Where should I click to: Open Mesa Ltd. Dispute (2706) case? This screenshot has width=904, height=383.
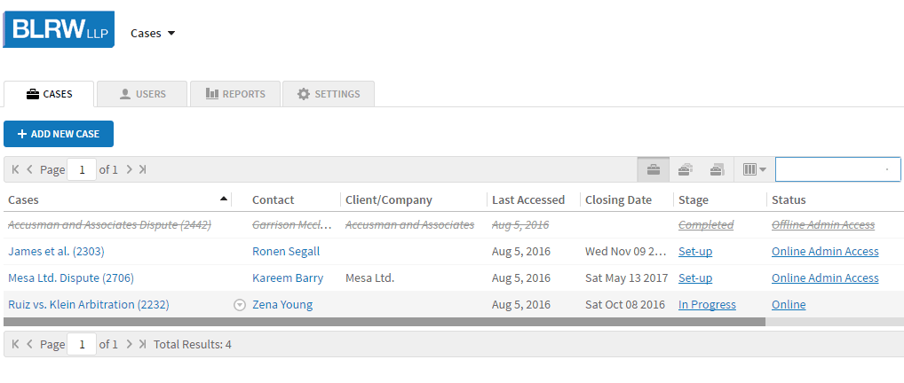(x=71, y=277)
